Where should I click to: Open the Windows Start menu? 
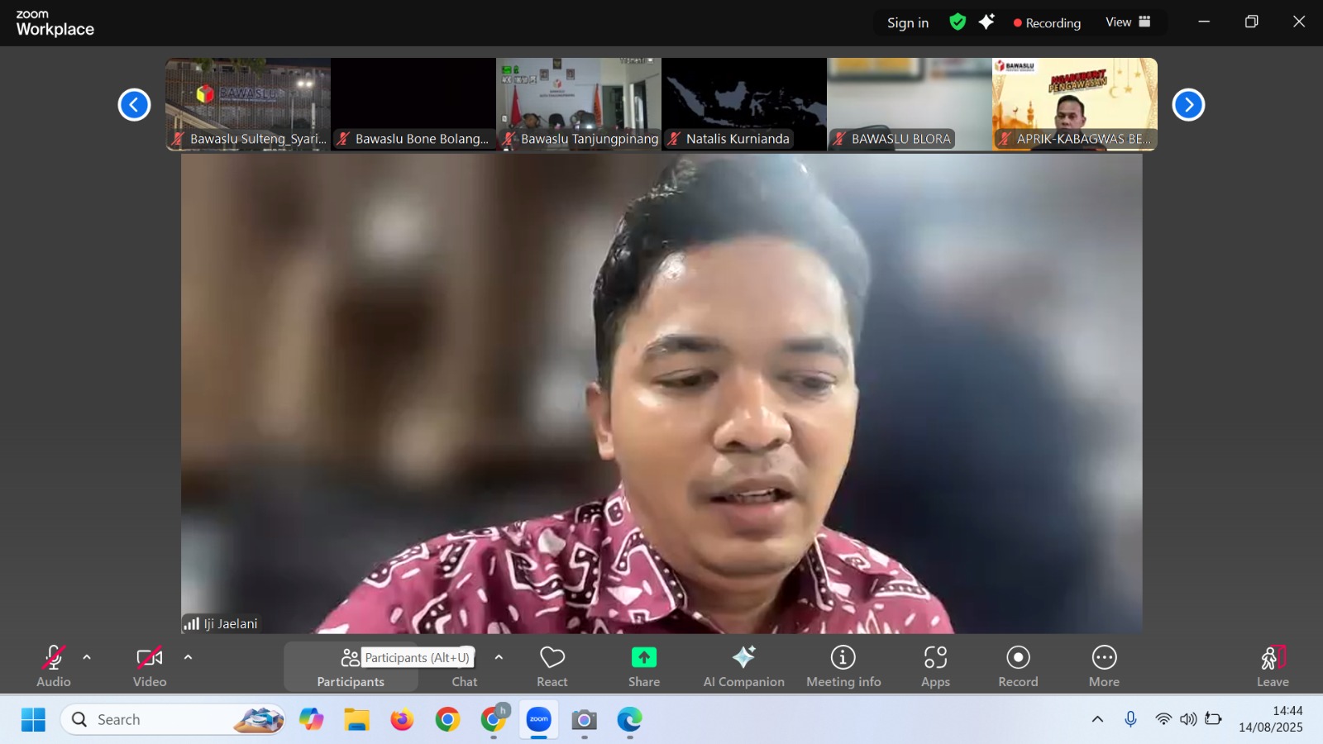[x=31, y=719]
